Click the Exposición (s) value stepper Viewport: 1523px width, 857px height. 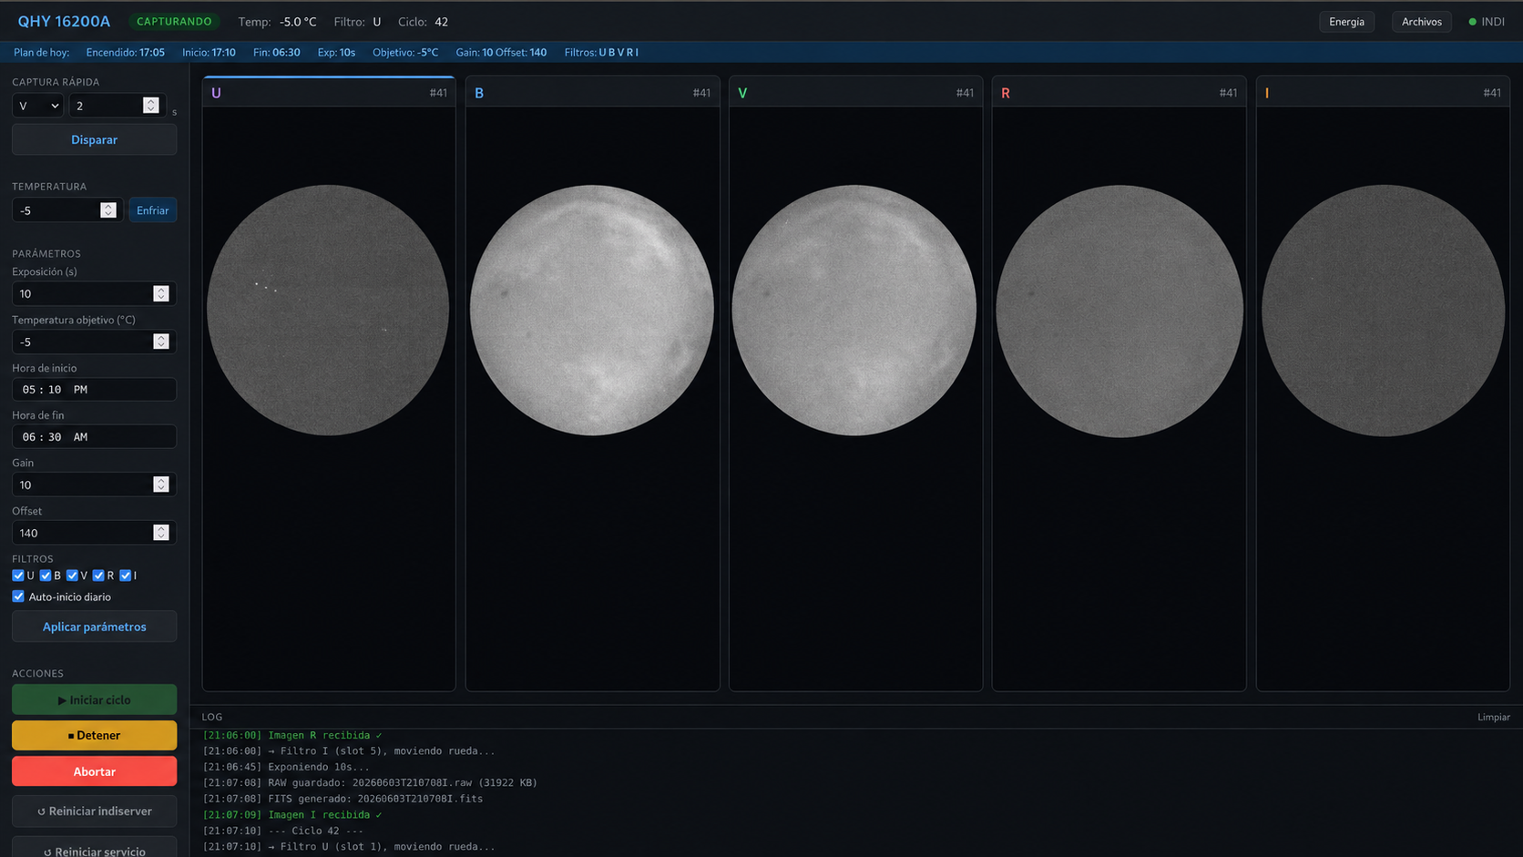(161, 293)
